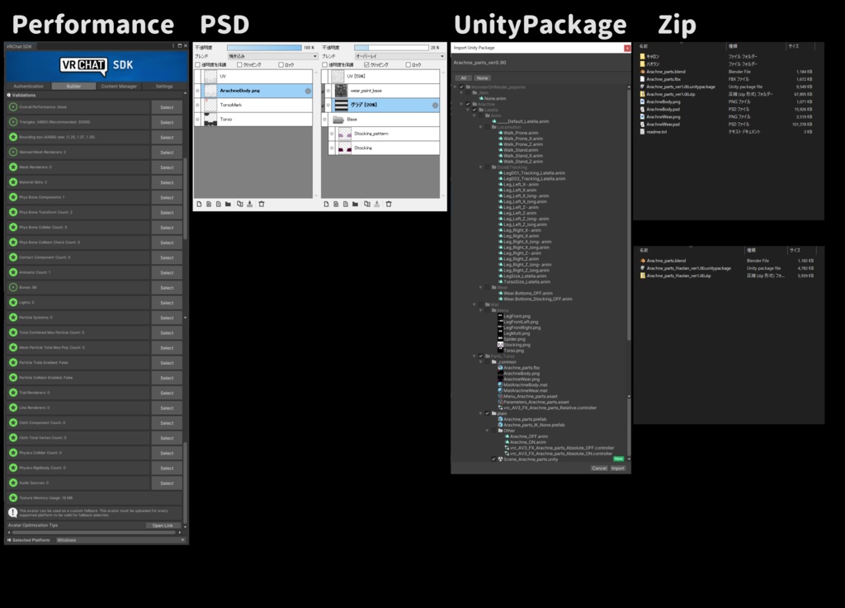This screenshot has height=608, width=845.
Task: Open gear settings on ArachneBody.png layer
Action: (308, 91)
